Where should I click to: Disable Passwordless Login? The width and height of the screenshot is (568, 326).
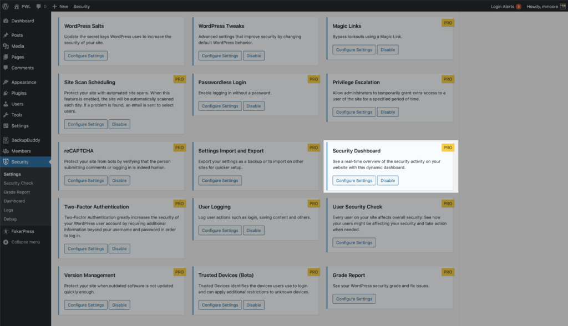253,106
